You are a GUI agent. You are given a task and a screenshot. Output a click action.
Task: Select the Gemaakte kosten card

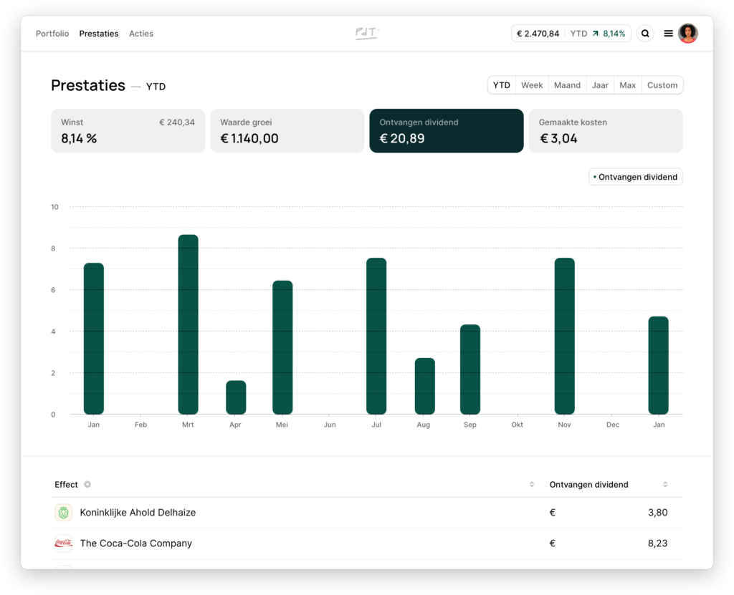(606, 131)
